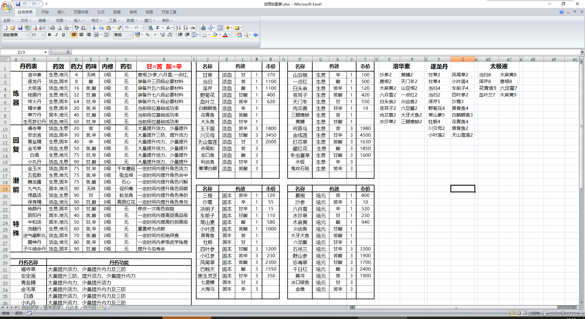Click the insert new worksheet tab icon

click(x=104, y=308)
